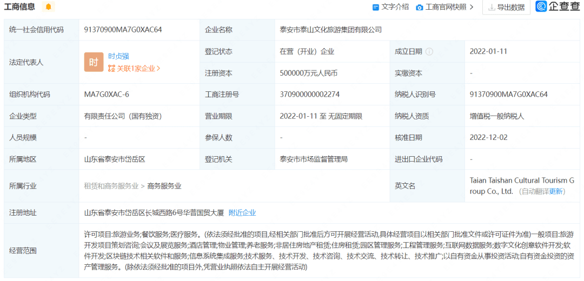
Task: Click the orange 时 avatar badge
Action: [94, 62]
